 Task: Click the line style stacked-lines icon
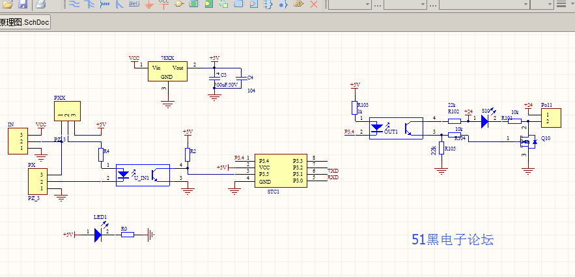click(x=561, y=4)
